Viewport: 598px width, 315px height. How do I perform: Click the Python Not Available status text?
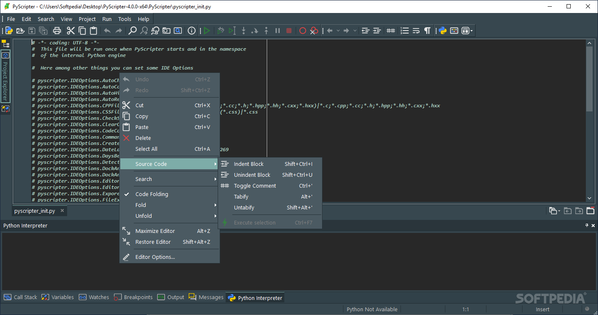pyautogui.click(x=372, y=309)
